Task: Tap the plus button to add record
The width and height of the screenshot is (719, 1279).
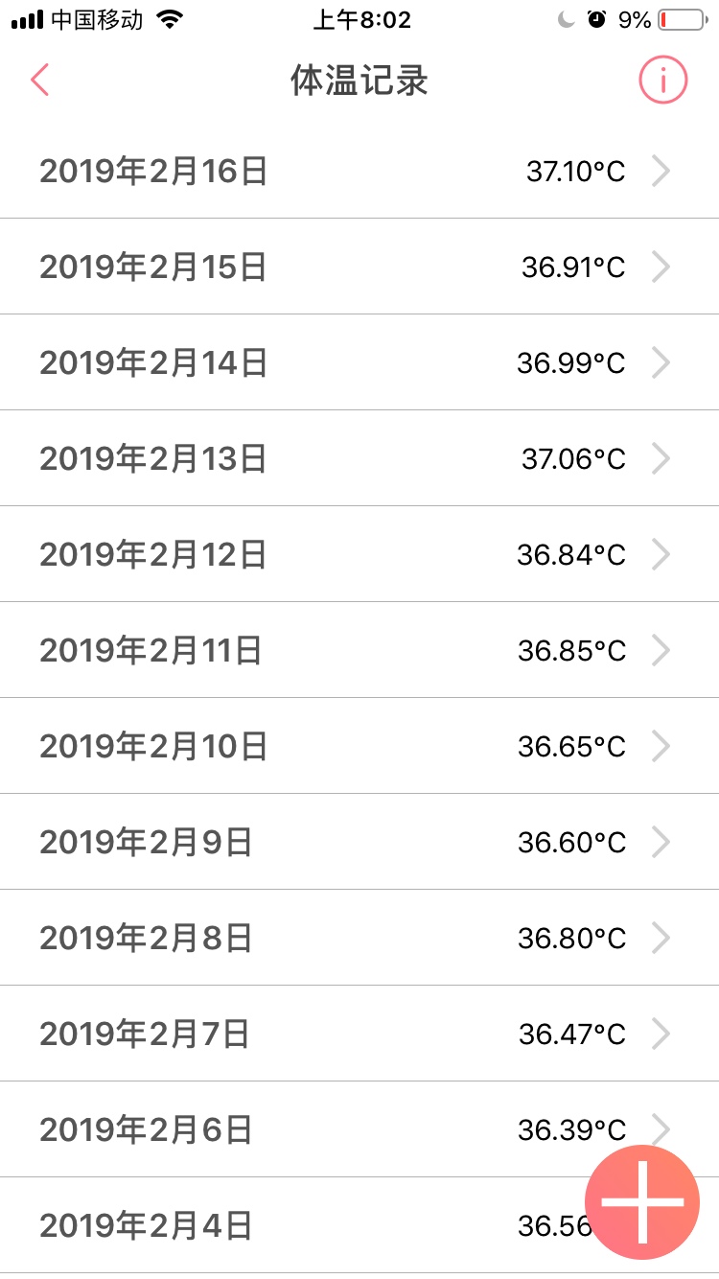Action: 641,1201
